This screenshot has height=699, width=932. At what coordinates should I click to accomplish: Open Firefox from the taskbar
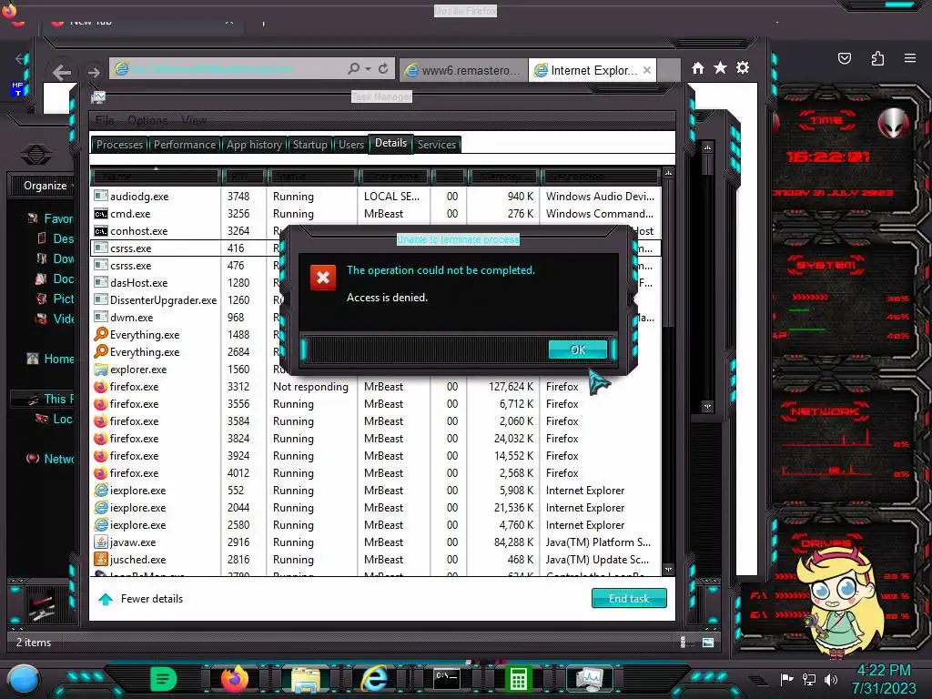(x=235, y=679)
